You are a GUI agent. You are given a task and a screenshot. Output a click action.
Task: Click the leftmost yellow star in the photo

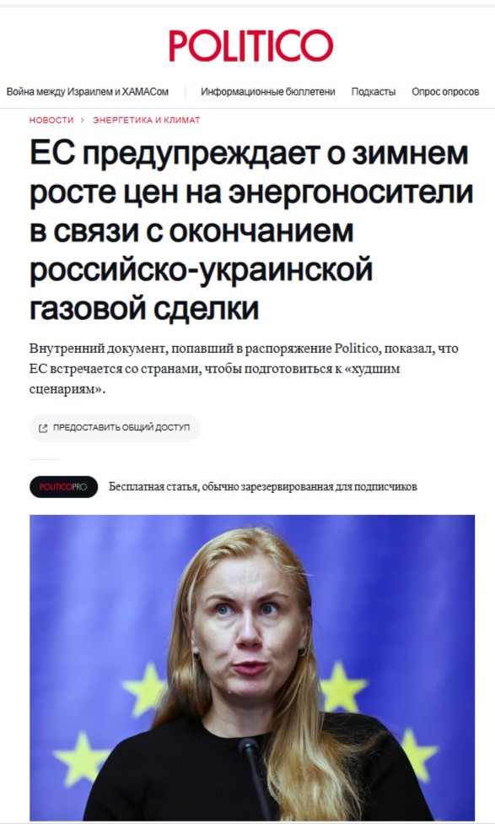click(80, 757)
